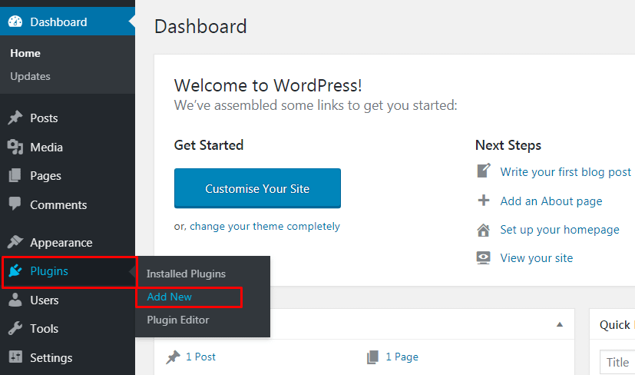Click the Next Steps heading
The width and height of the screenshot is (635, 375).
click(x=508, y=145)
